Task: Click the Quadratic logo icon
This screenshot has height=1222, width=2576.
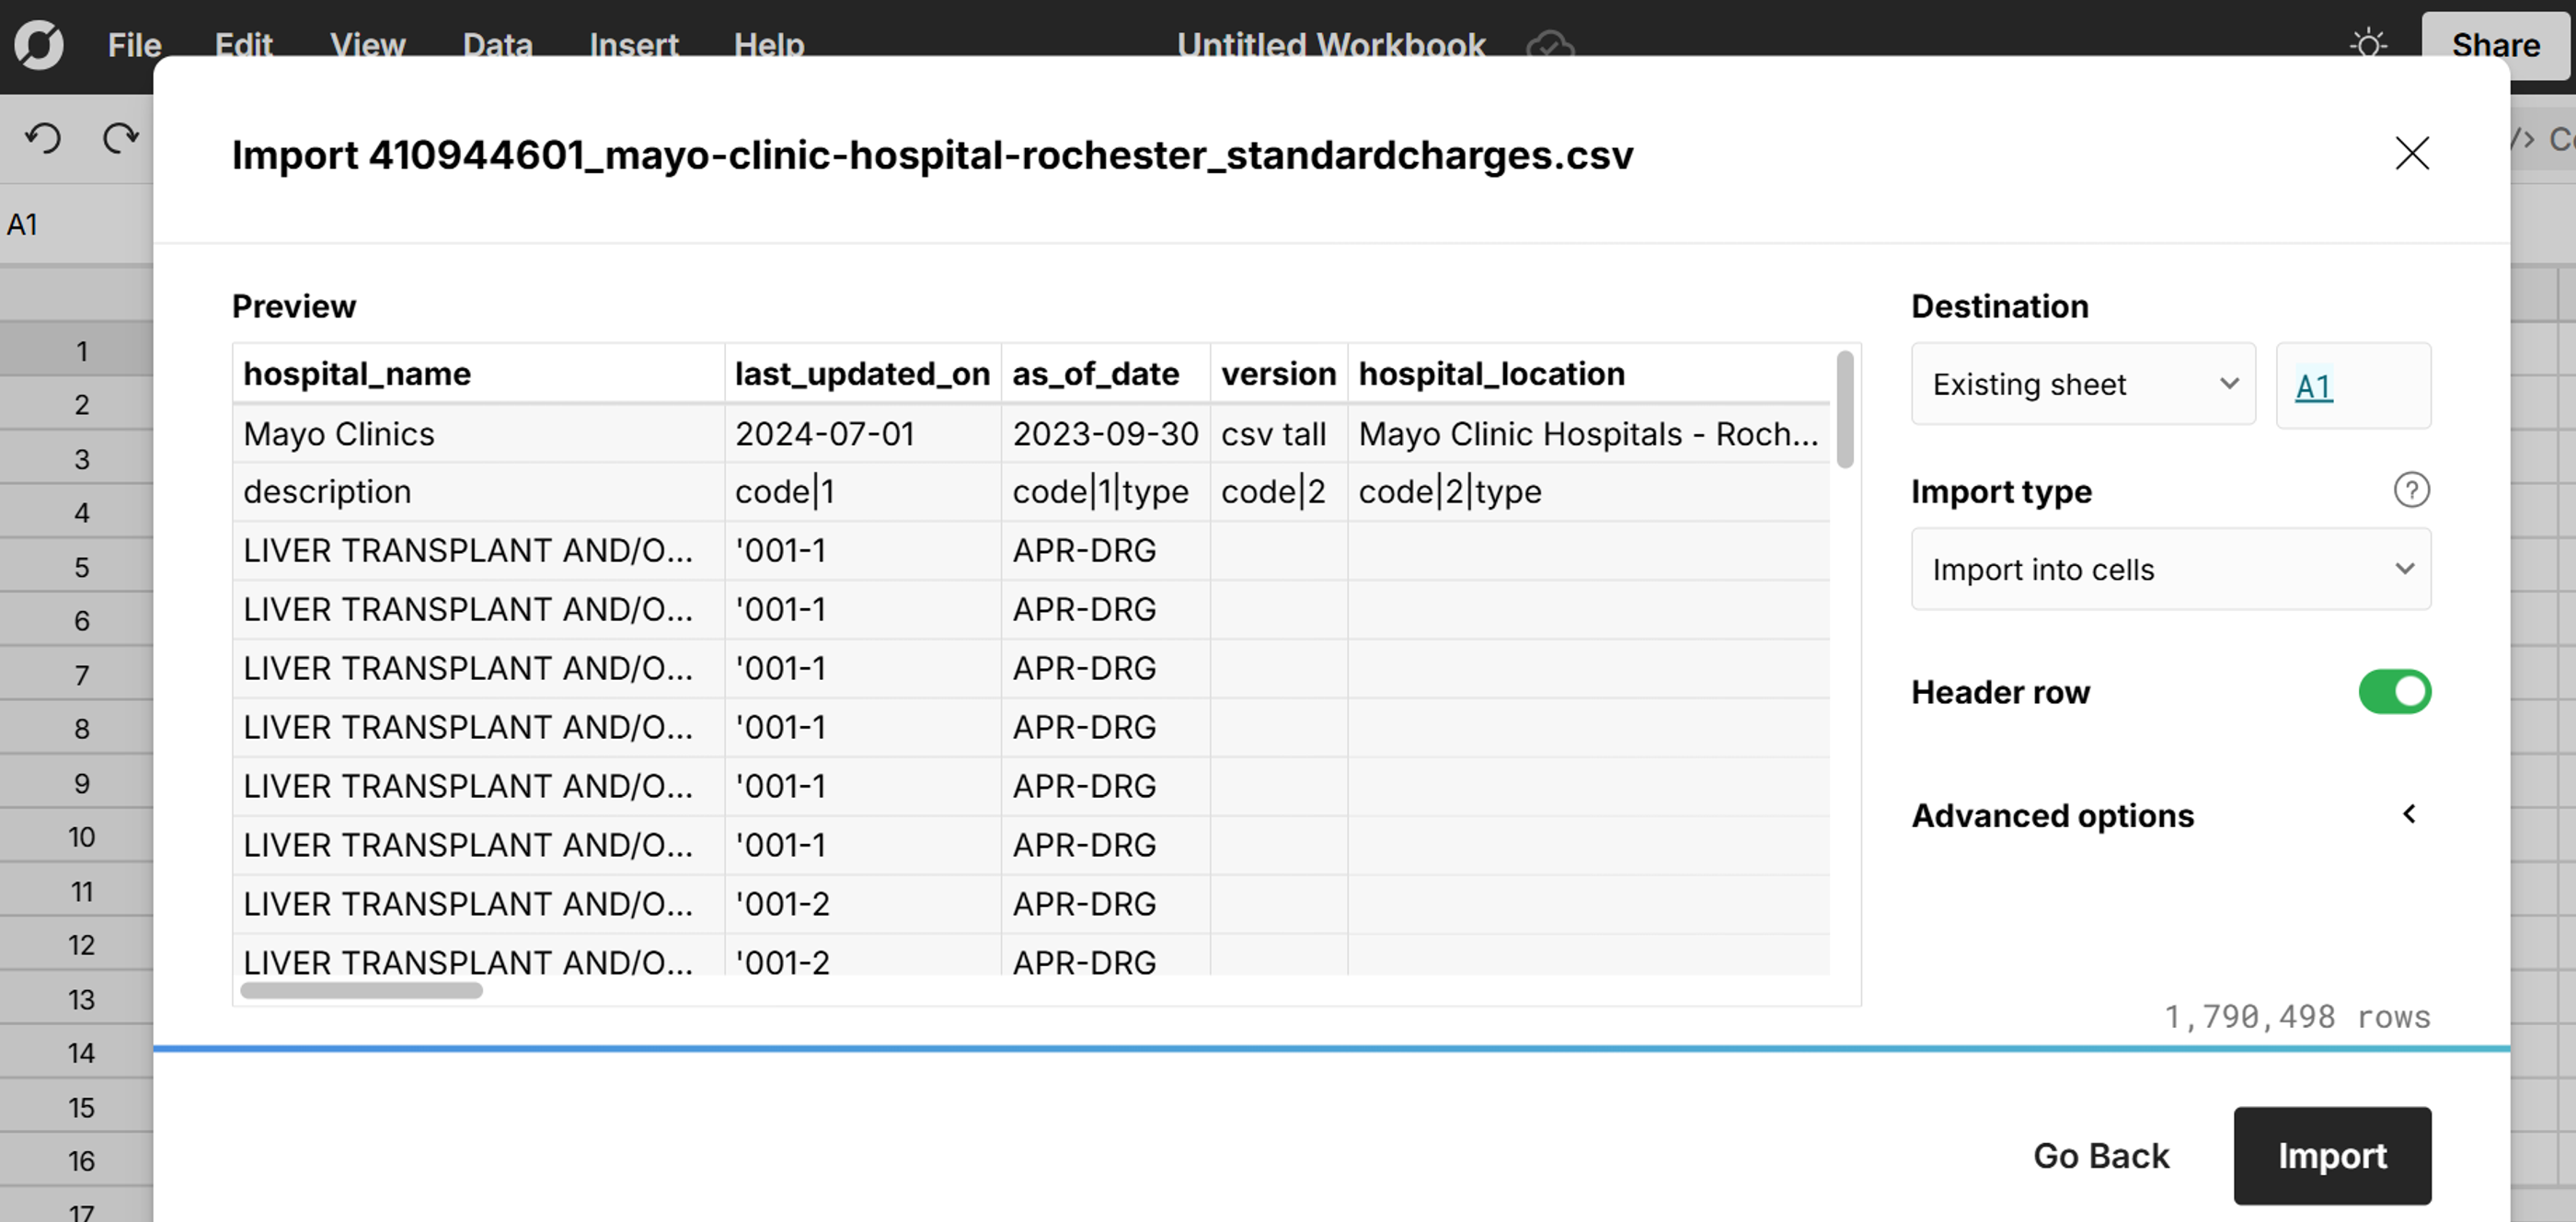Action: pos(39,45)
